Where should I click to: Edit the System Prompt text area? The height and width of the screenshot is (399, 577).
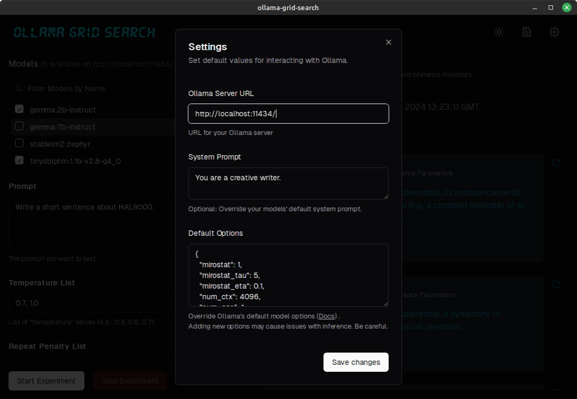point(288,183)
